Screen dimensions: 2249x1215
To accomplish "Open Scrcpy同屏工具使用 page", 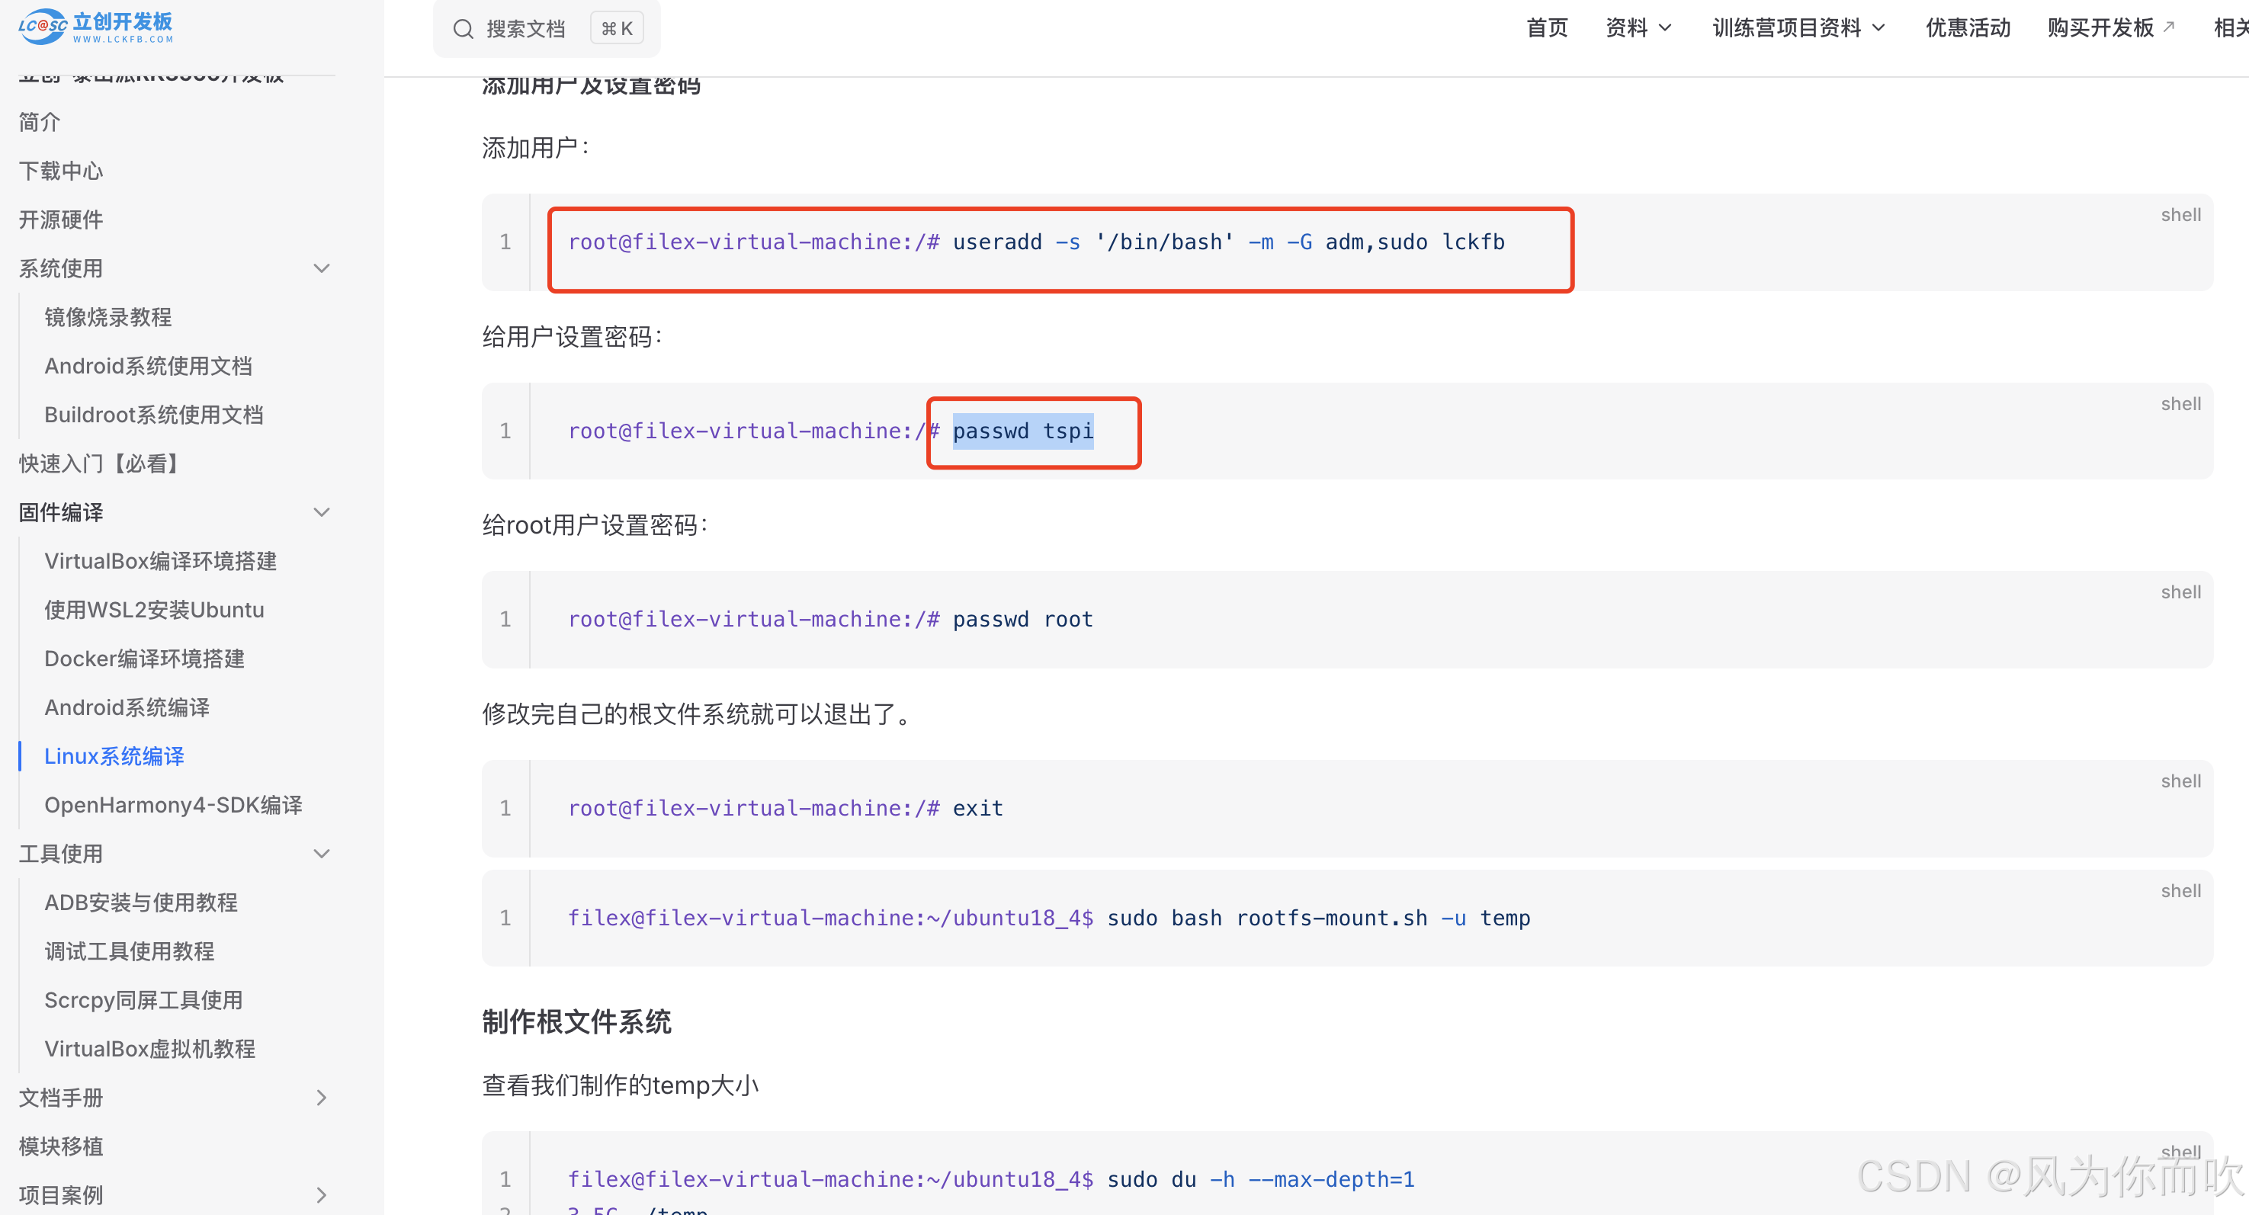I will tap(144, 1000).
